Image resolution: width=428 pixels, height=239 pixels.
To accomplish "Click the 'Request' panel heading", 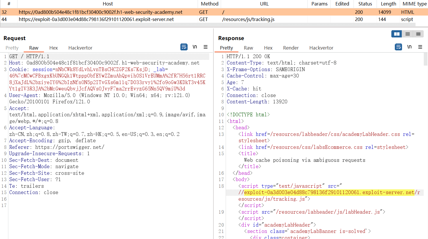I will tap(14, 38).
